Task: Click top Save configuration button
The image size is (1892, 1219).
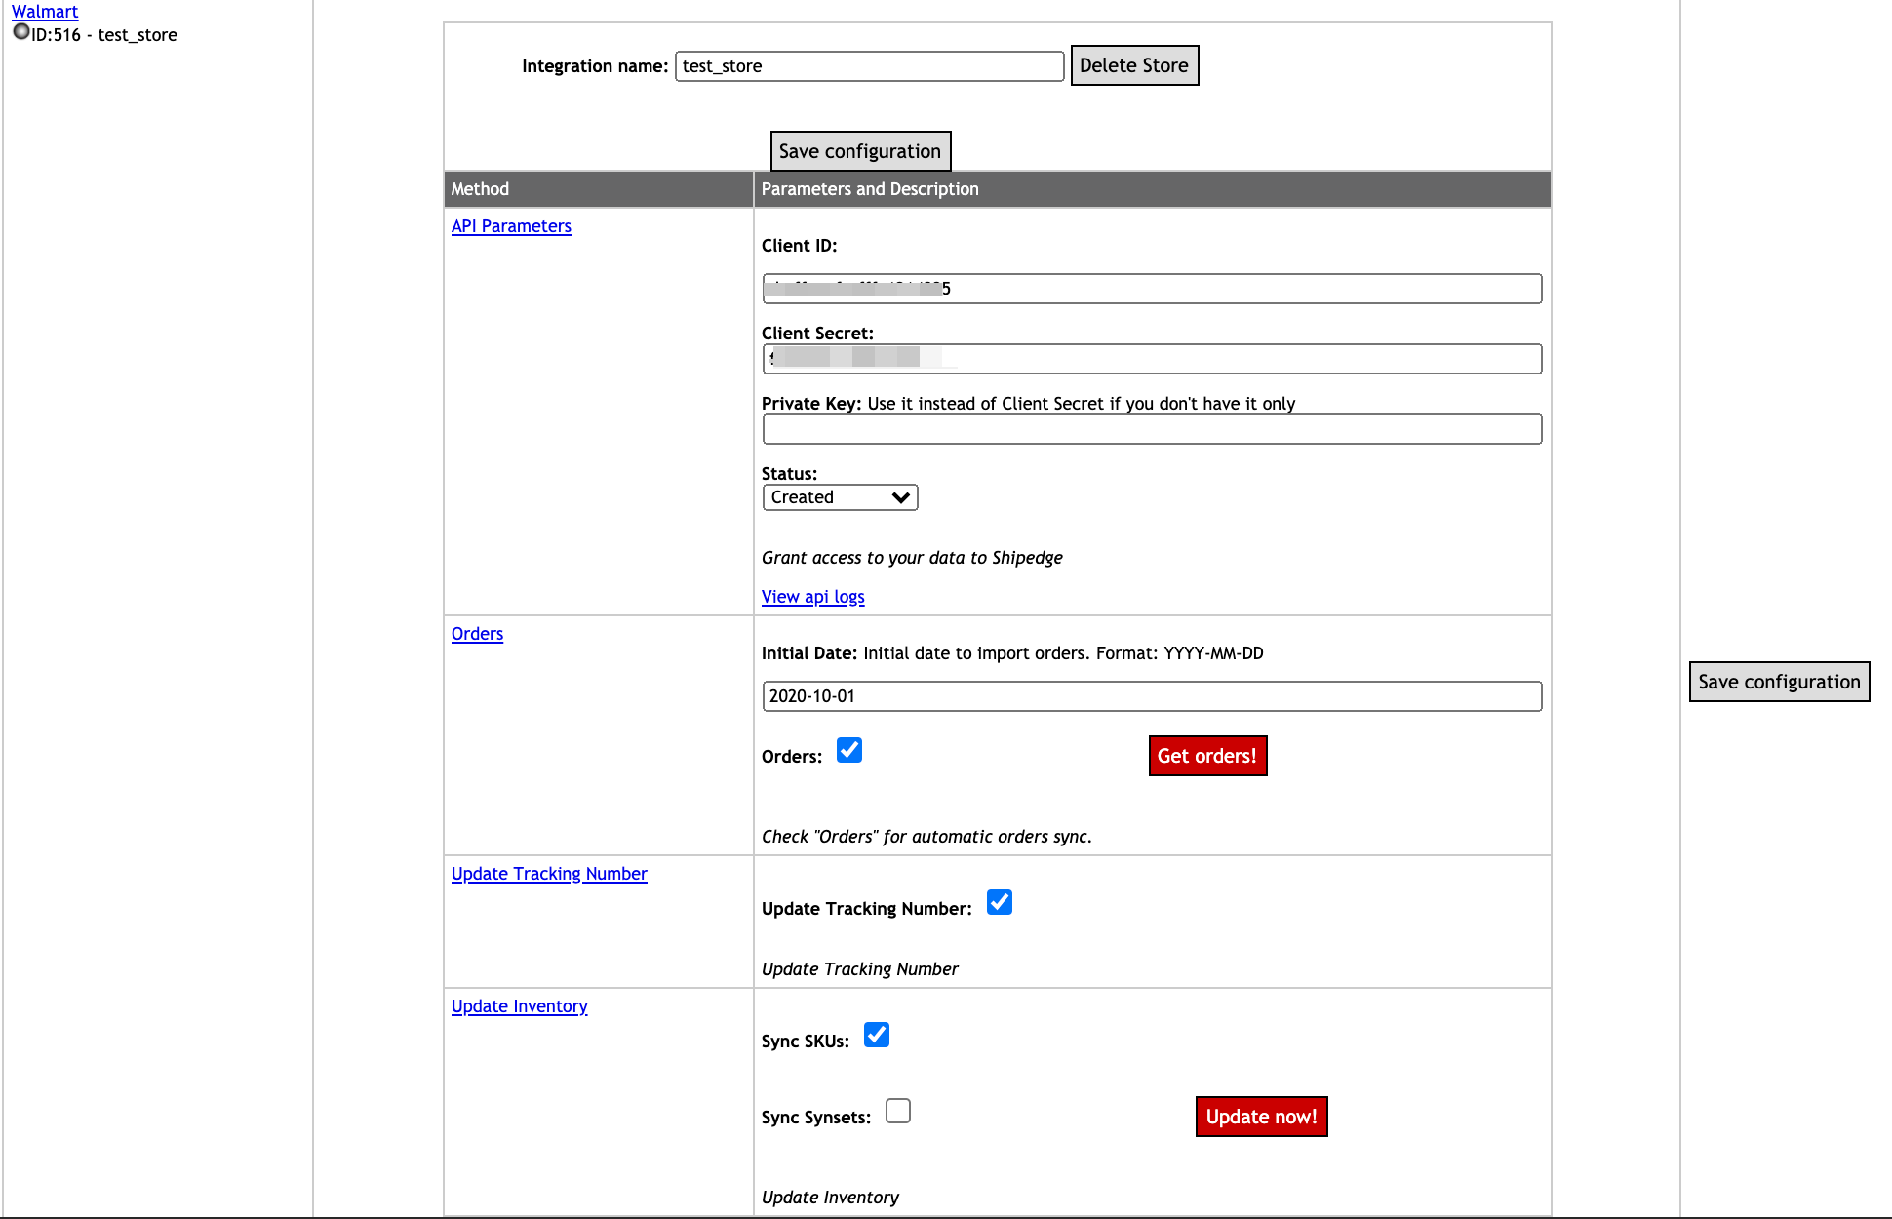Action: (859, 151)
